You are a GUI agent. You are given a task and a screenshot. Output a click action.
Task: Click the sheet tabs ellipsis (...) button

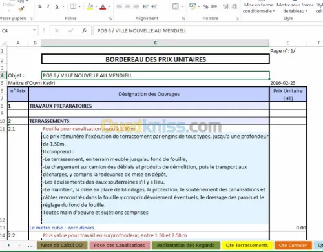tap(30, 246)
